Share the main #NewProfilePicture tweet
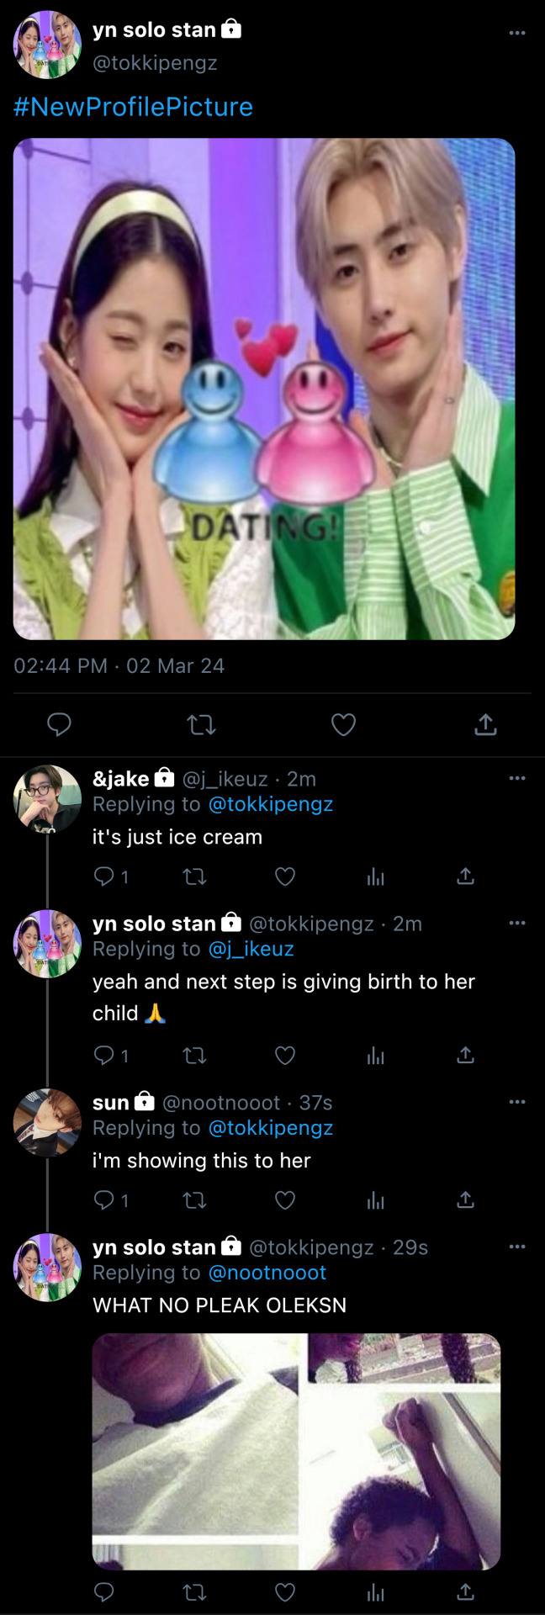545x1615 pixels. tap(485, 724)
